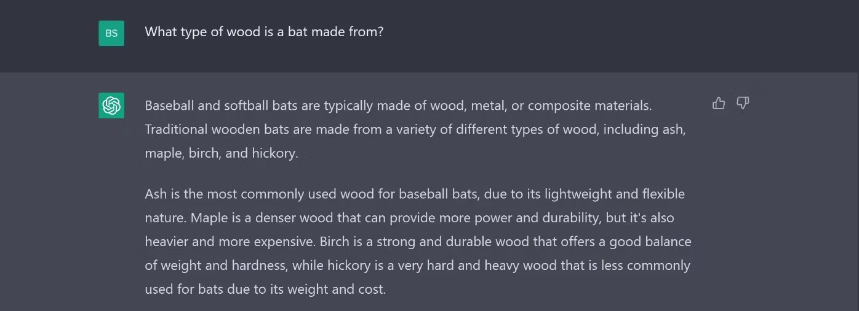Image resolution: width=859 pixels, height=311 pixels.
Task: Click the thumbs down feedback icon
Action: [743, 104]
